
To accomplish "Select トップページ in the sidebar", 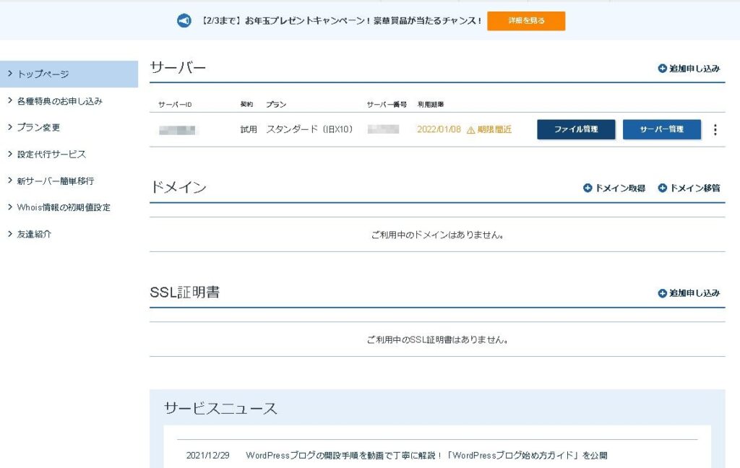I will pyautogui.click(x=43, y=74).
